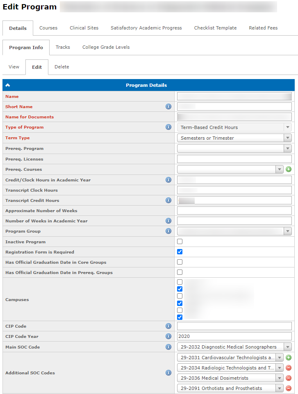Viewport: 298px width, 394px height.
Task: Click the CIP Code Year field showing 2020
Action: 234,337
